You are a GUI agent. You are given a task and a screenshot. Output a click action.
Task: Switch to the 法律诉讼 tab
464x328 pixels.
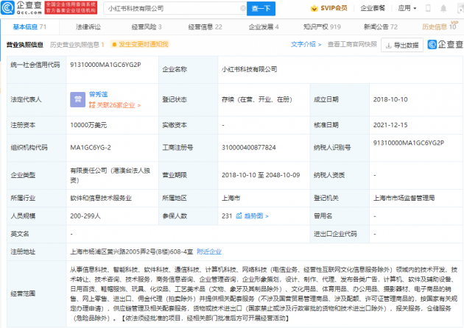point(88,27)
